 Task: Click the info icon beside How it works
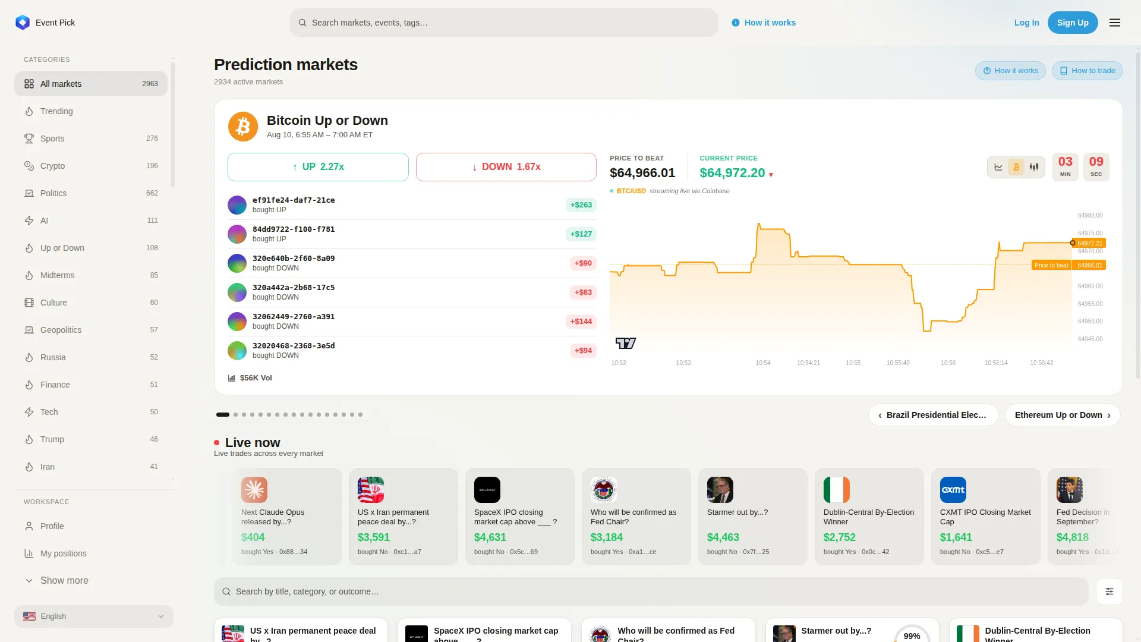pos(736,23)
